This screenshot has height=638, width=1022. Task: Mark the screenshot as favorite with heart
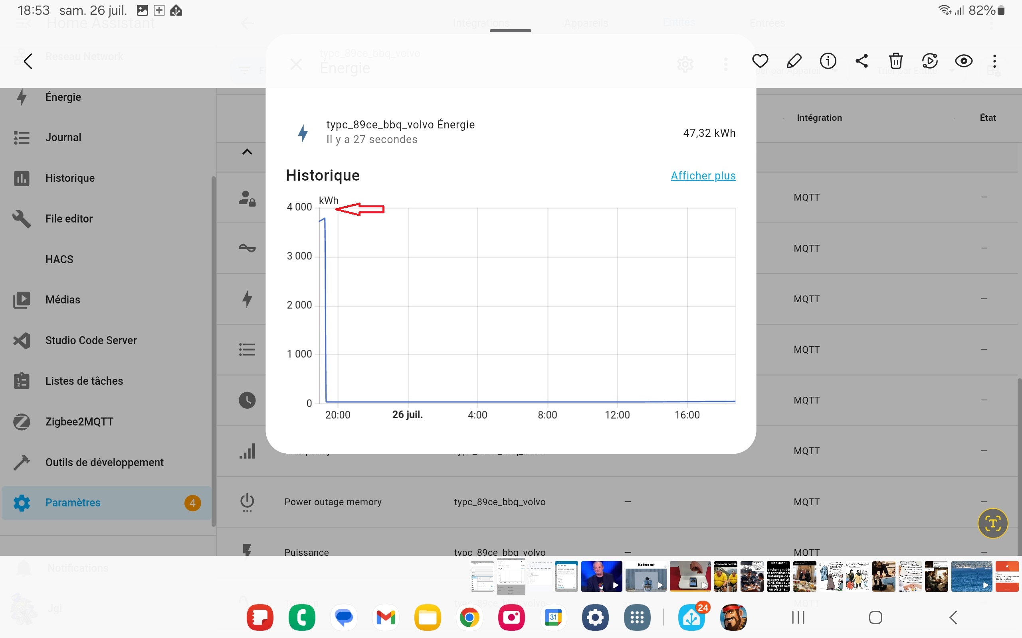[760, 61]
